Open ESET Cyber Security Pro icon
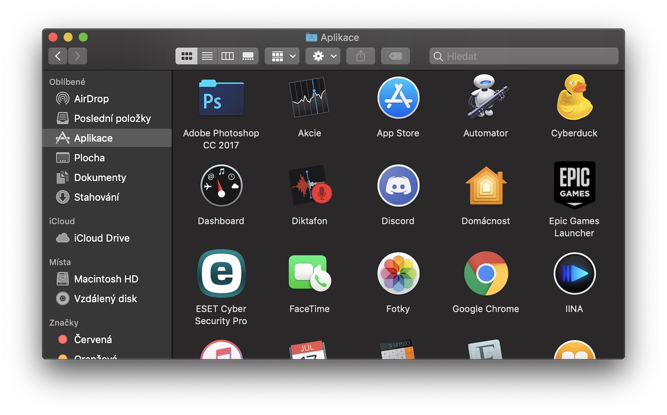Viewport: 667px width, 415px height. point(221,273)
